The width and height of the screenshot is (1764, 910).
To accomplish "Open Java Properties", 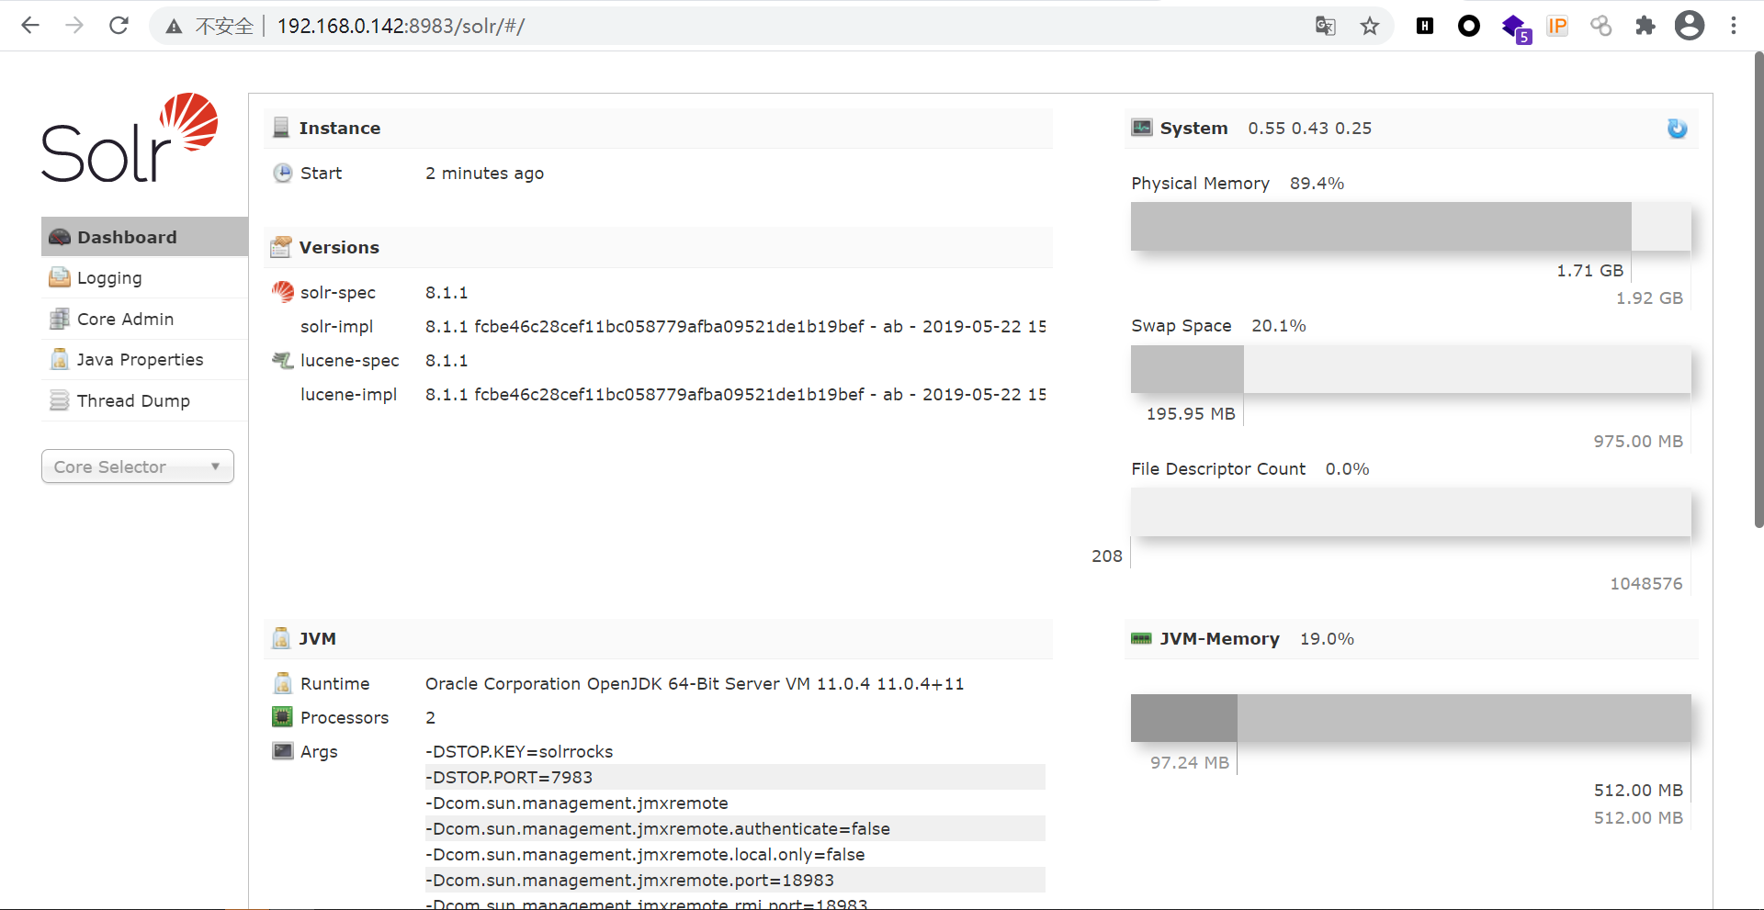I will [144, 359].
